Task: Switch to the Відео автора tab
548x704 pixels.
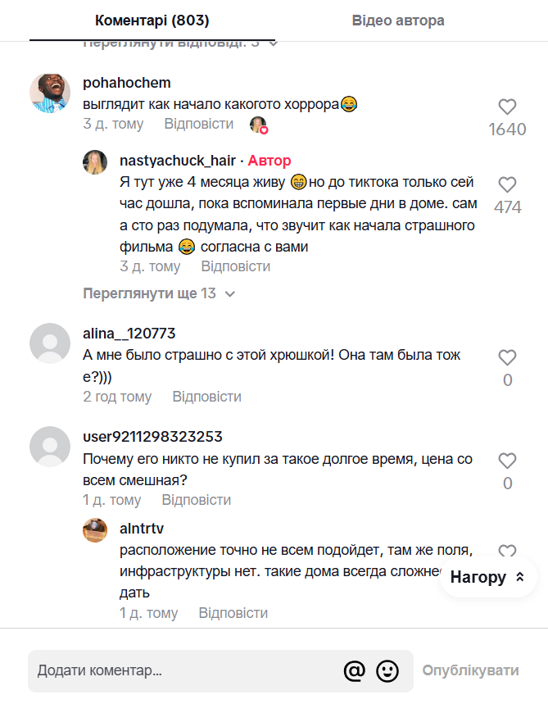Action: pos(398,20)
